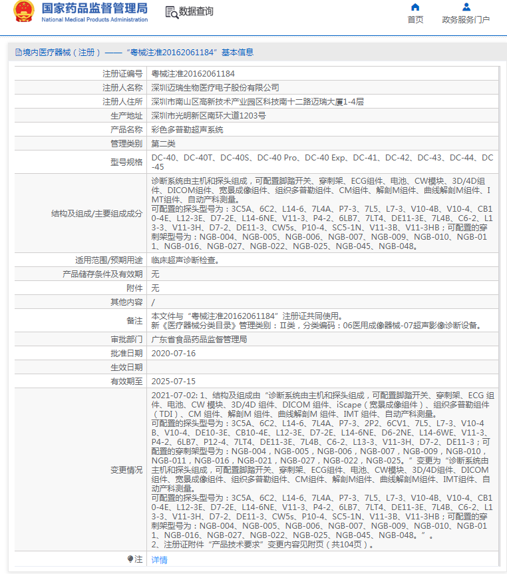
Task: Click the 变更情况 row label
Action: [x=126, y=470]
